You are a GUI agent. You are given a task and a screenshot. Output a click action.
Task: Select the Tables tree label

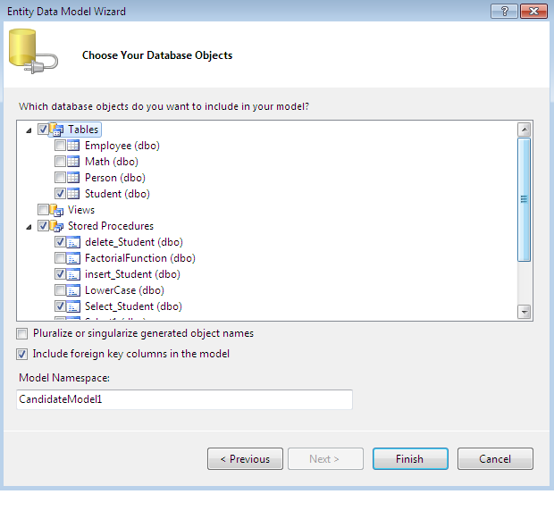pyautogui.click(x=83, y=130)
